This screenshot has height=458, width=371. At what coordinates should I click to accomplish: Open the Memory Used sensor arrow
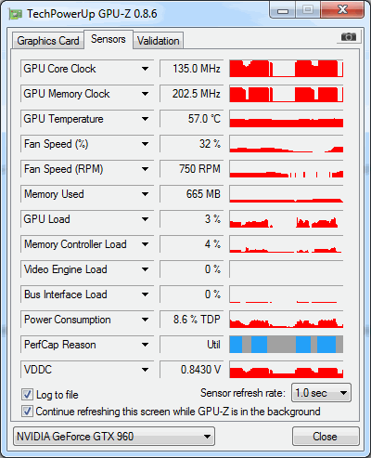[x=145, y=194]
